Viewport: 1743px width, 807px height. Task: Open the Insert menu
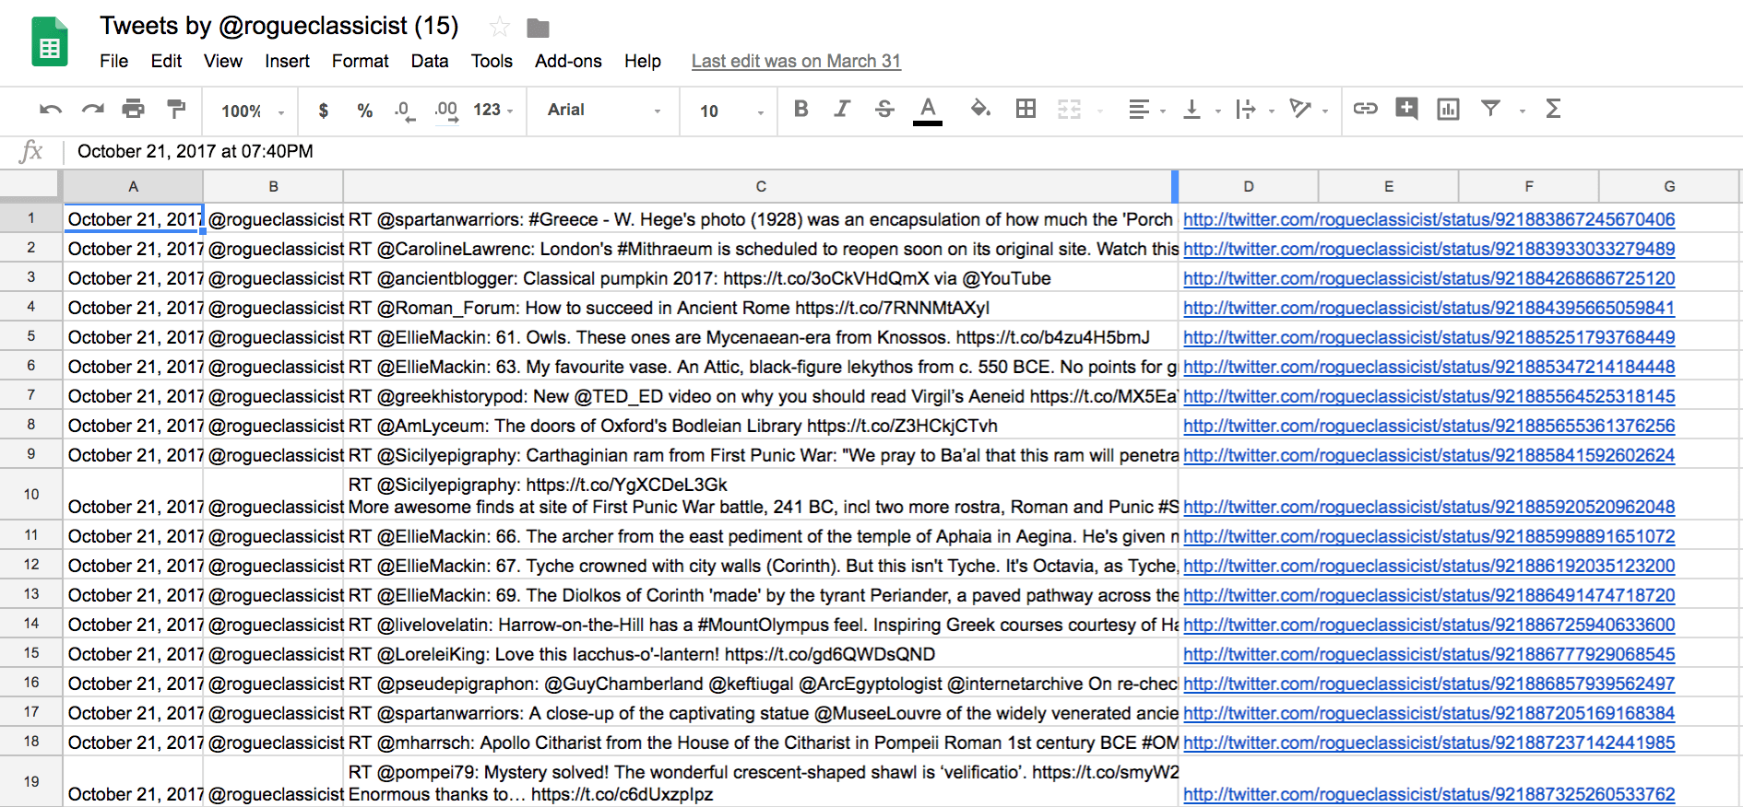click(287, 61)
